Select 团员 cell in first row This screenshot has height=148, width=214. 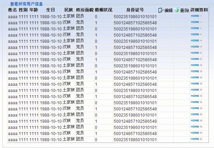tap(80, 16)
